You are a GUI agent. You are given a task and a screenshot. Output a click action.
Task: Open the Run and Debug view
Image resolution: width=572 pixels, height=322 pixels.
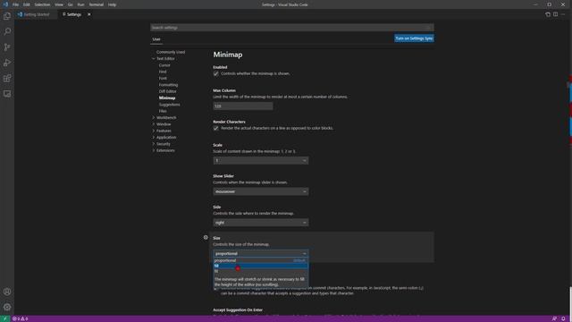[7, 63]
